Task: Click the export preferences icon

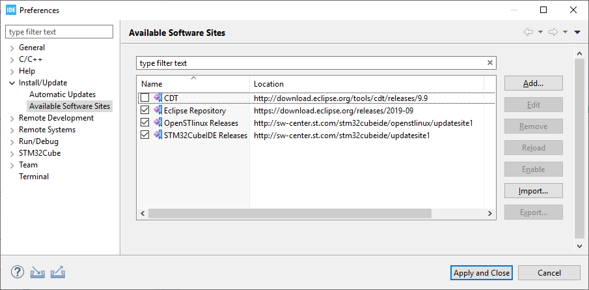Action: pyautogui.click(x=57, y=272)
